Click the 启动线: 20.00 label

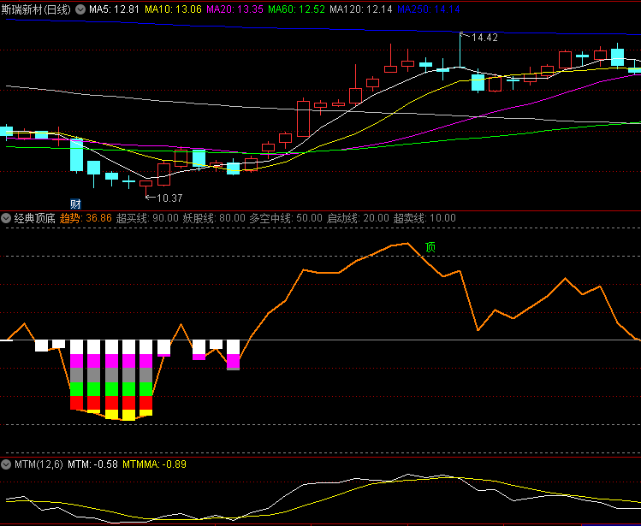pos(358,218)
